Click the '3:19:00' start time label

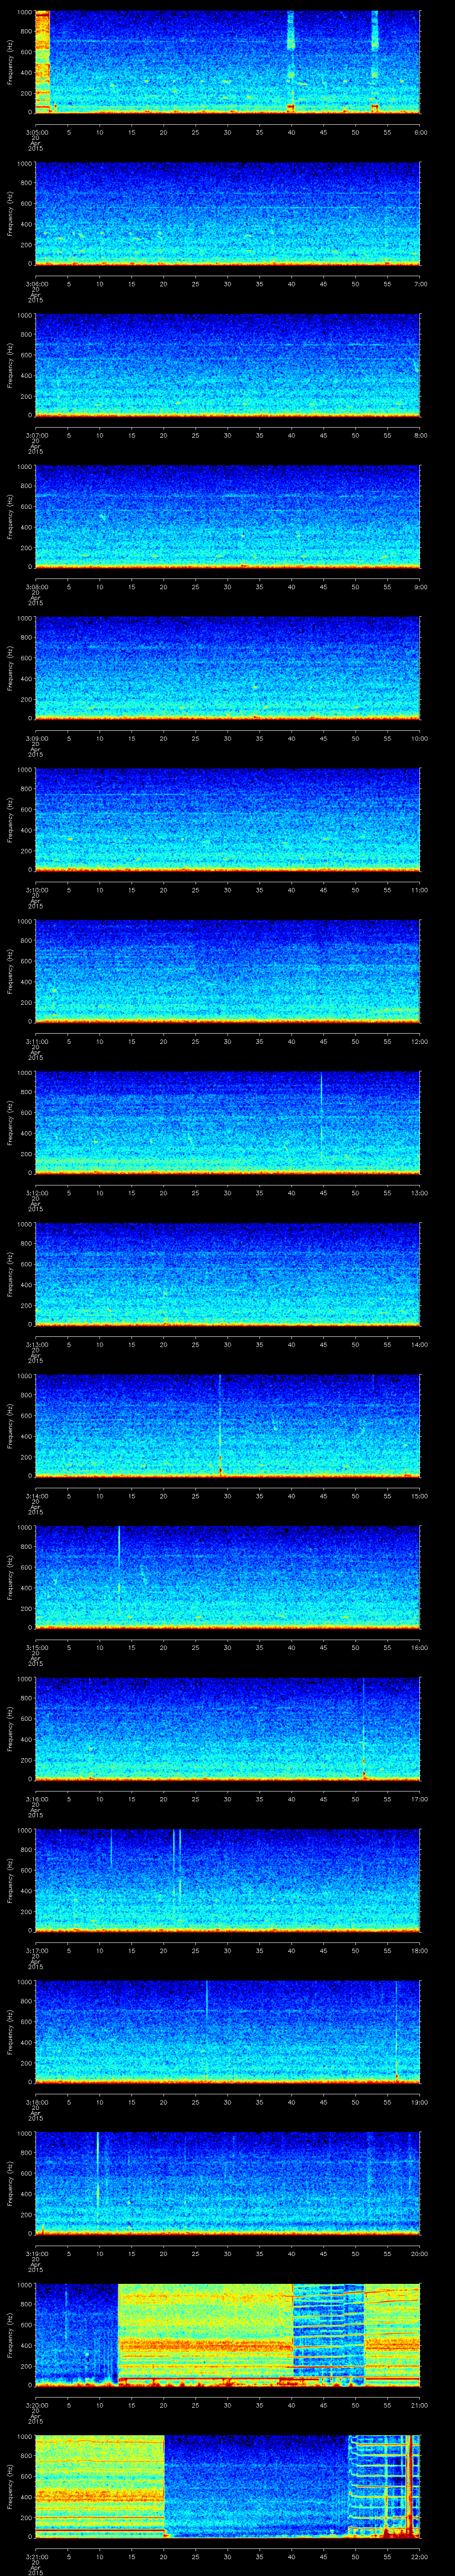pyautogui.click(x=35, y=2253)
